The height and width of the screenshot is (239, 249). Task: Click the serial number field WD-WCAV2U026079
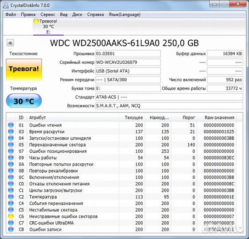pyautogui.click(x=128, y=62)
